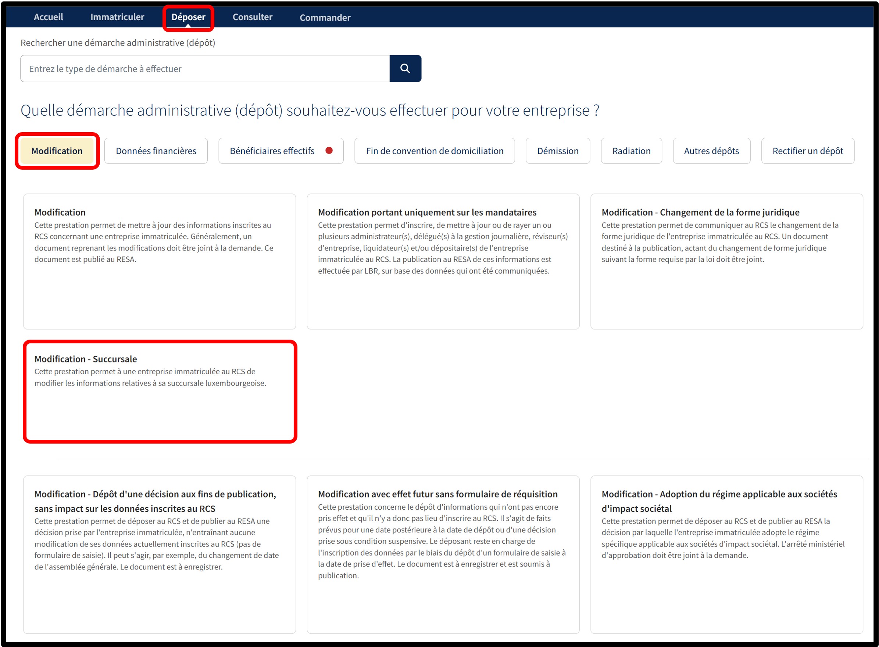This screenshot has height=647, width=879.
Task: Go to the Consulter menu
Action: point(252,17)
